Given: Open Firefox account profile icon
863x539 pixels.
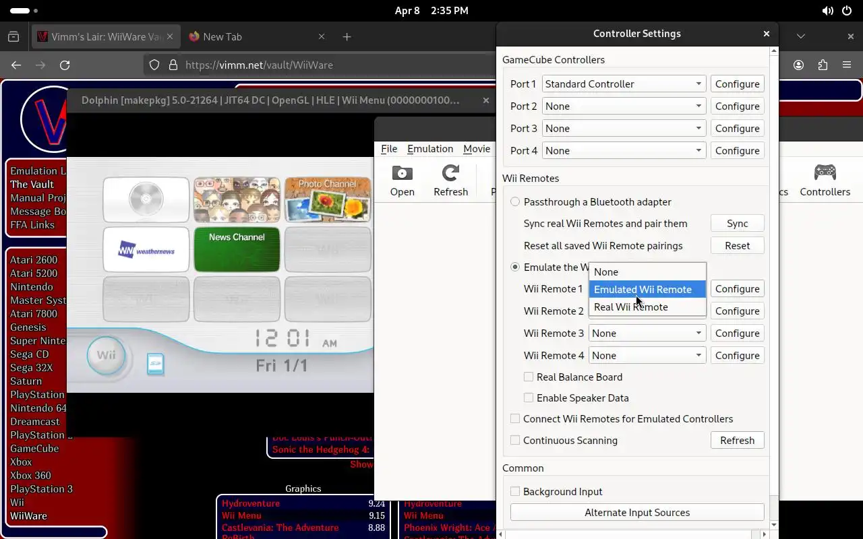Looking at the screenshot, I should (x=798, y=65).
